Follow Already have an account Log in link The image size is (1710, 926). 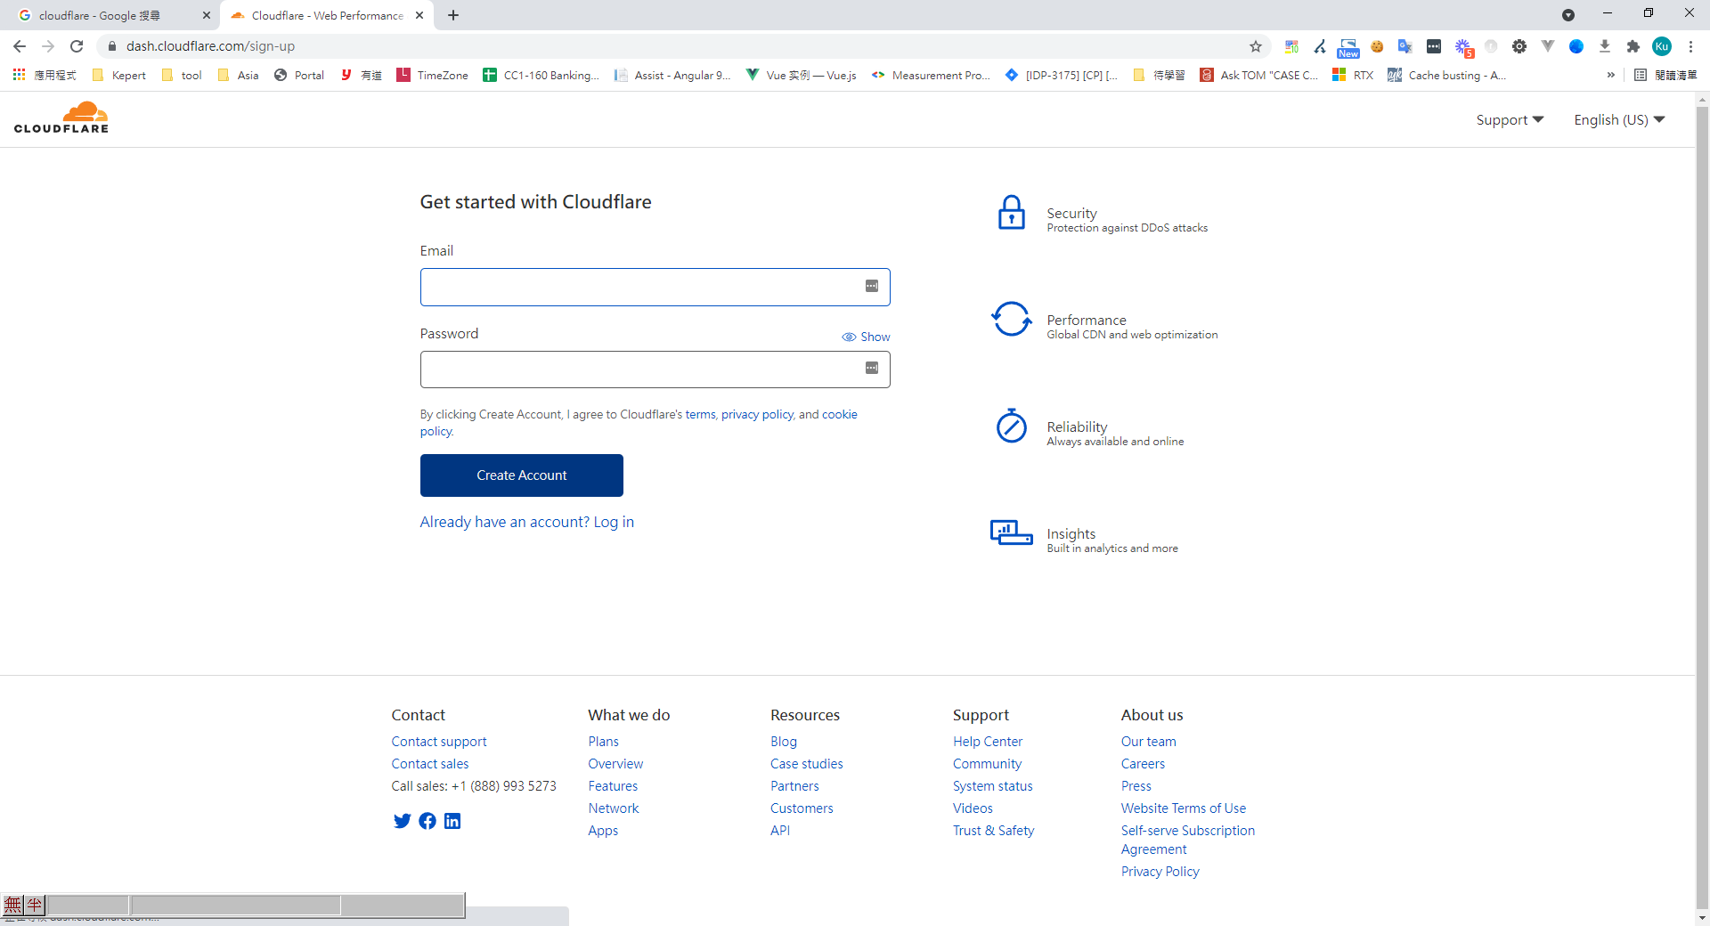[x=526, y=522]
